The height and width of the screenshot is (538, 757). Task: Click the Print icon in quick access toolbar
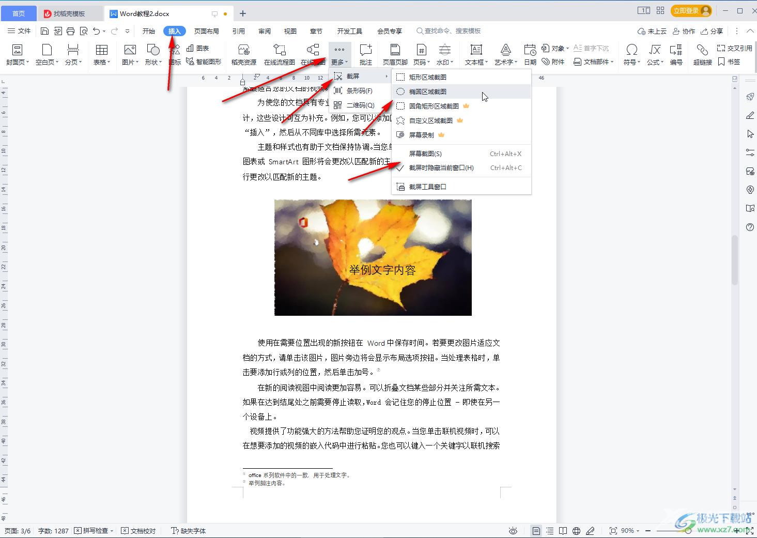pos(71,31)
